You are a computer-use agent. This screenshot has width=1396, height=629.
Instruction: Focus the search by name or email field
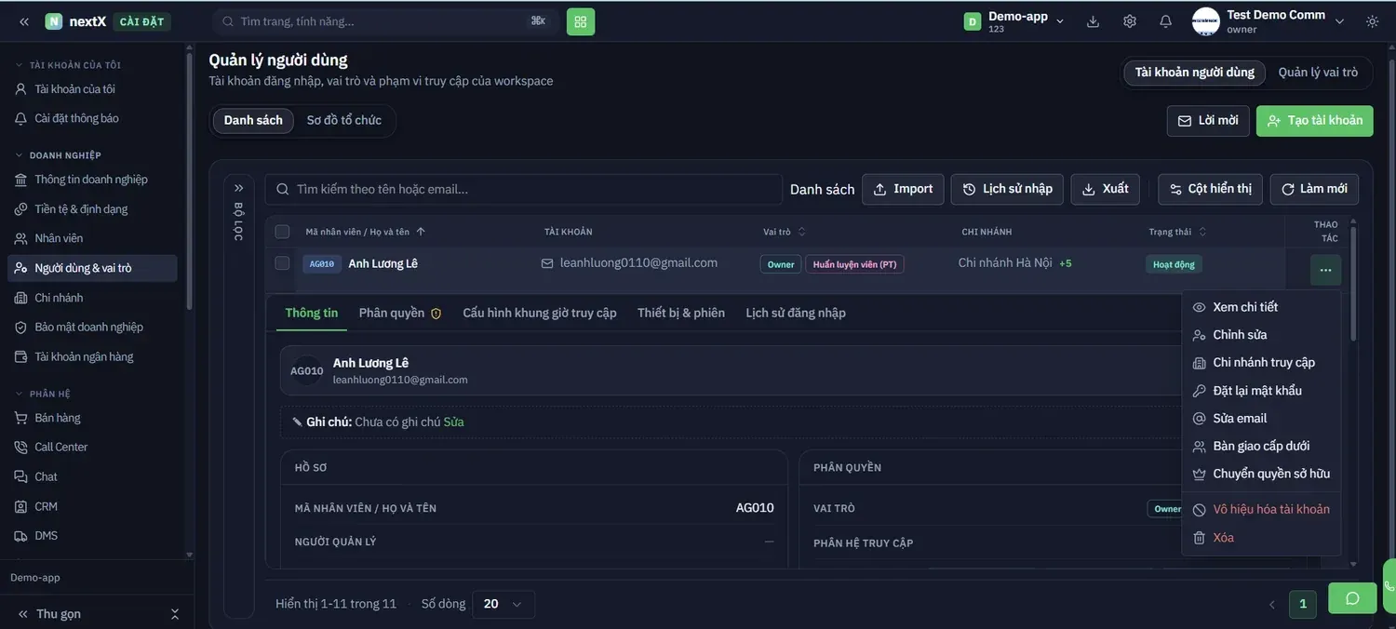click(x=524, y=190)
